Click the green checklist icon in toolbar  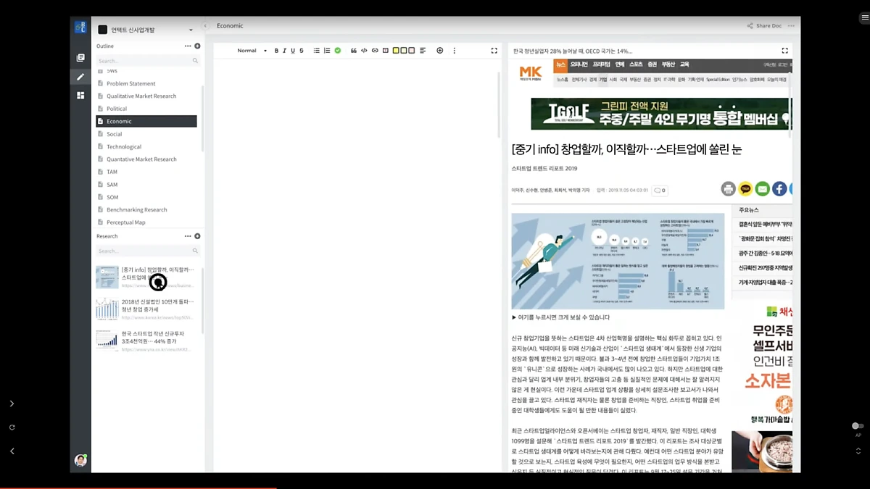[338, 50]
